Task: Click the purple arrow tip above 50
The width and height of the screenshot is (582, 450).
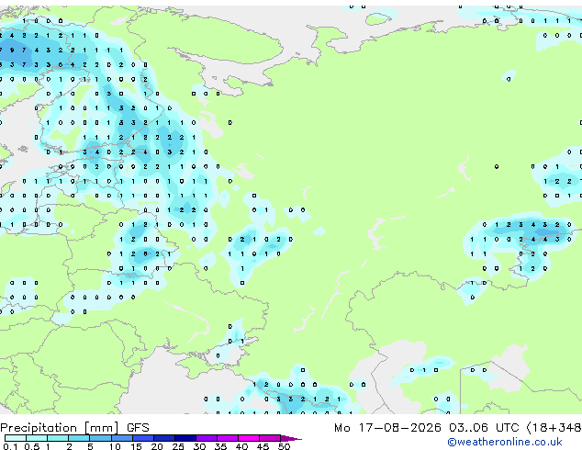Action: pos(291,438)
